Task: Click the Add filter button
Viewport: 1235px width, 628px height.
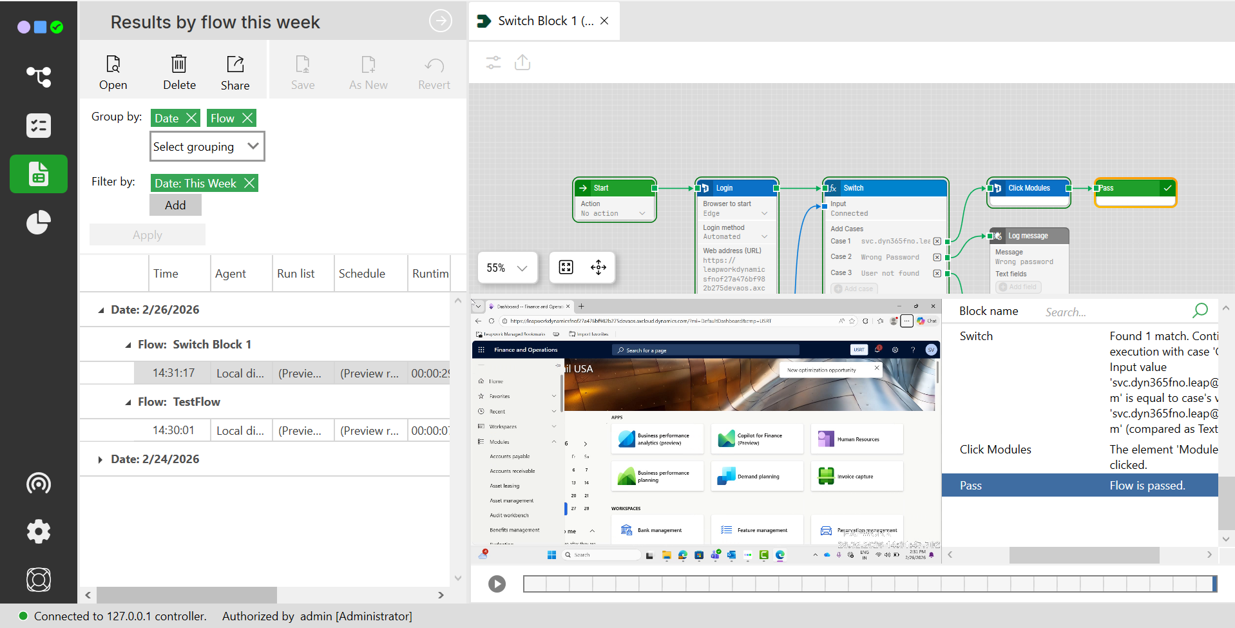Action: click(x=175, y=205)
